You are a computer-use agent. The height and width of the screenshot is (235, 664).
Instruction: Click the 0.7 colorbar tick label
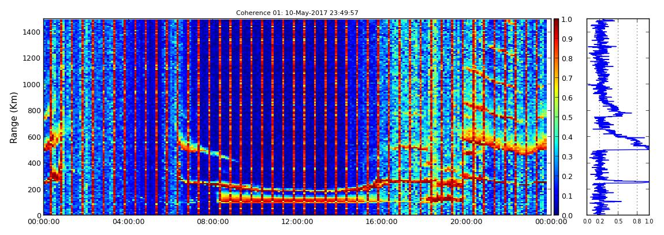point(566,79)
